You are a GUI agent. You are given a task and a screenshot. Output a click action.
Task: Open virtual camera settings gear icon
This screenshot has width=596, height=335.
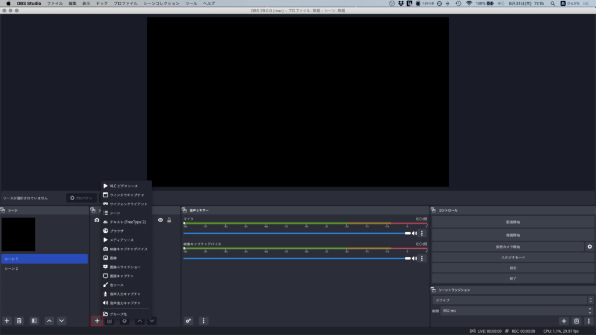[590, 247]
